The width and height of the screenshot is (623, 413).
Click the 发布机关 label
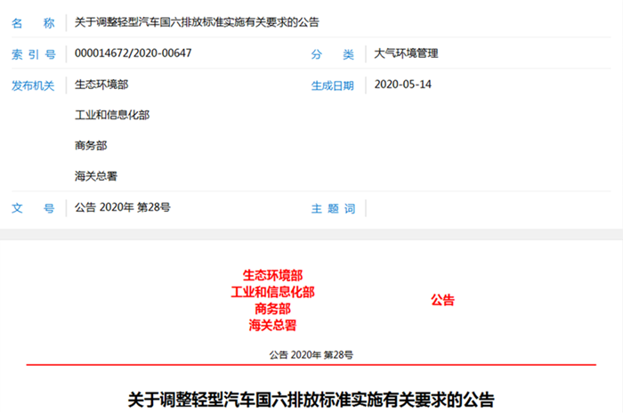32,85
